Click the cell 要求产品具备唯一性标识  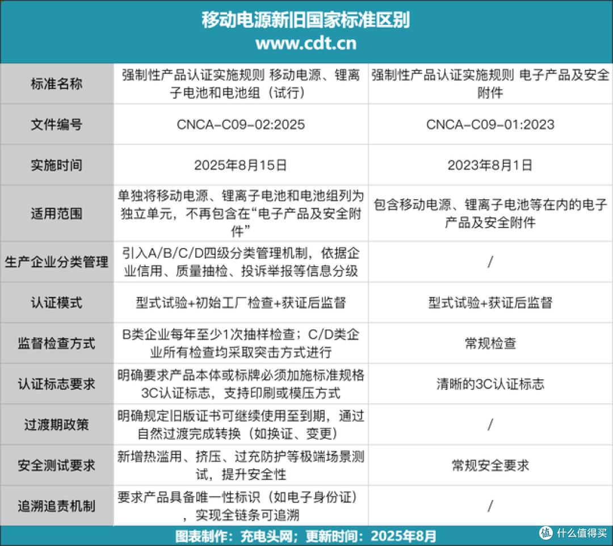[241, 506]
